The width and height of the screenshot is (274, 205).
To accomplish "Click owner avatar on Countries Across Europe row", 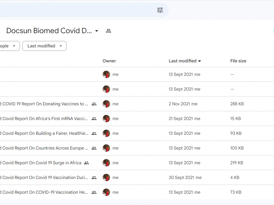I will pyautogui.click(x=106, y=148).
